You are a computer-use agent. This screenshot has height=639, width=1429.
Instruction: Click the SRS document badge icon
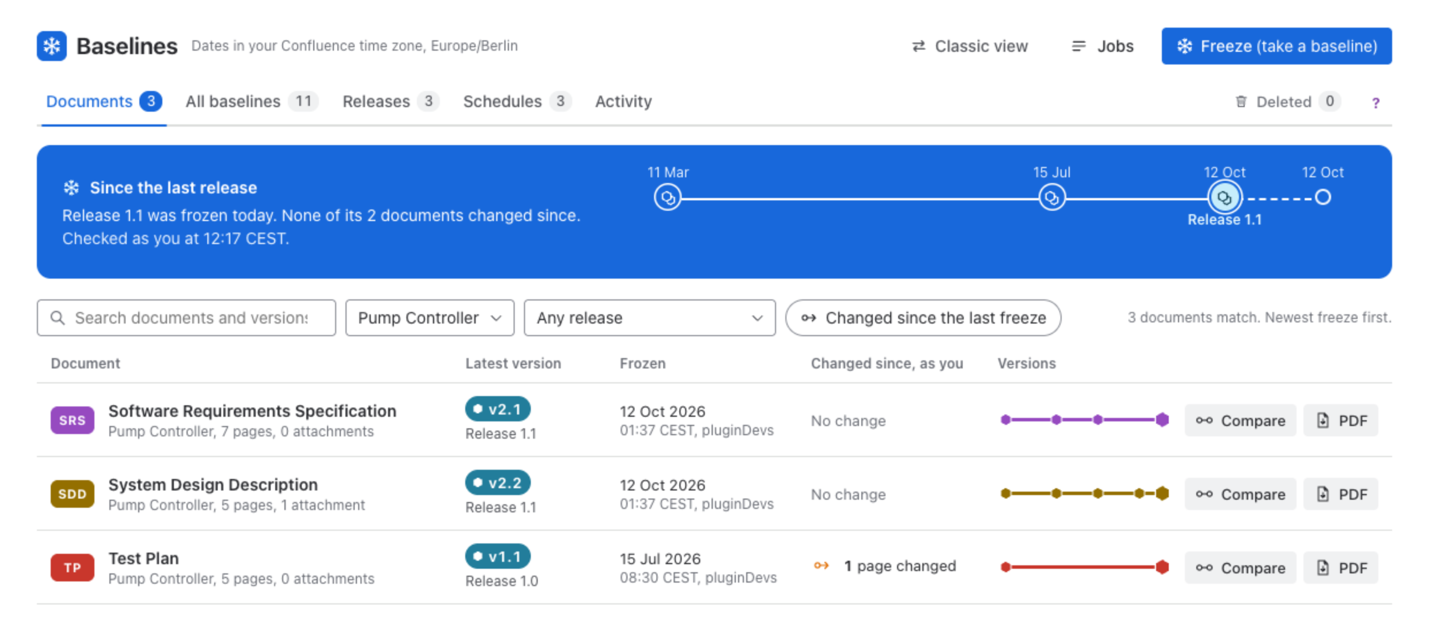[73, 420]
